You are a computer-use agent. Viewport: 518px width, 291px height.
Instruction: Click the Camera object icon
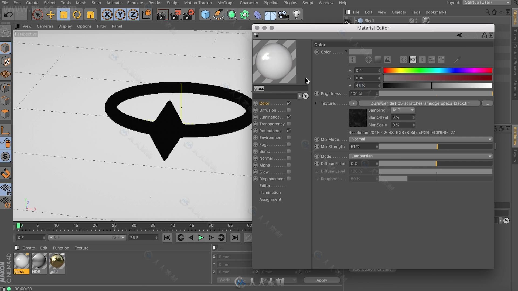284,15
